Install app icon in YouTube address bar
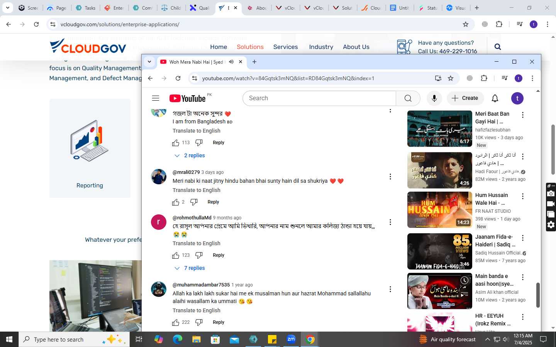Viewport: 556px width, 347px height. [438, 78]
